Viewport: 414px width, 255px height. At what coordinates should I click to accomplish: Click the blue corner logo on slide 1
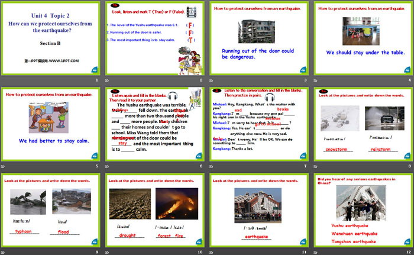click(x=95, y=70)
